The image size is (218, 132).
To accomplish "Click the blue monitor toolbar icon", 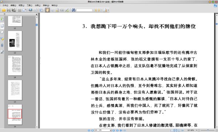I will click(x=31, y=10).
